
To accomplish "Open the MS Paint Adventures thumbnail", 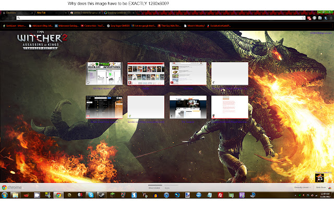I will (104, 74).
